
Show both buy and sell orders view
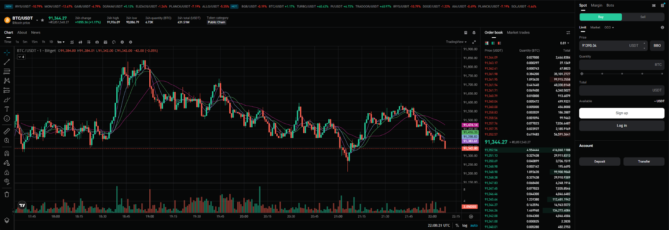pyautogui.click(x=487, y=43)
